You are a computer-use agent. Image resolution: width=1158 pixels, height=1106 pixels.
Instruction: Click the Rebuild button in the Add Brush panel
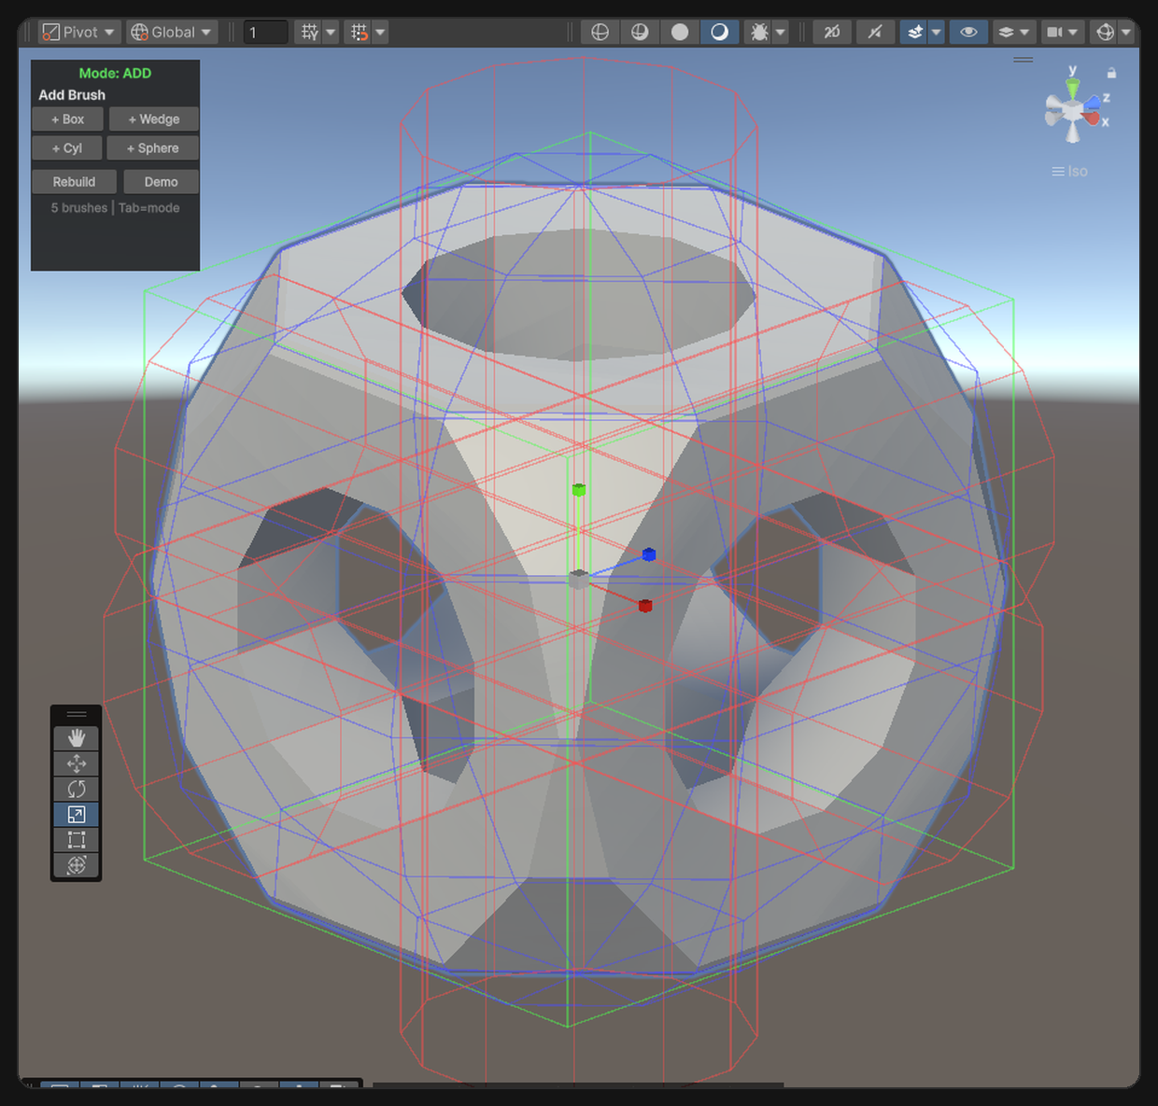[74, 181]
